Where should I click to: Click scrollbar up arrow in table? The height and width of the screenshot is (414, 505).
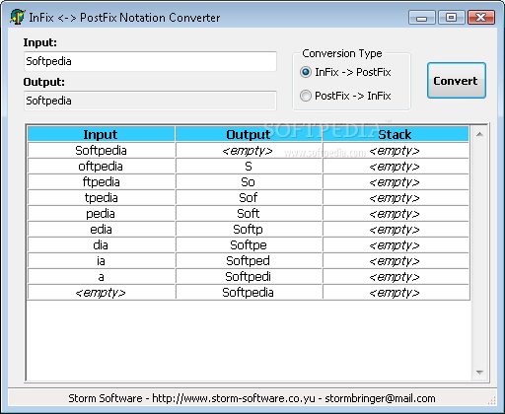pos(479,134)
